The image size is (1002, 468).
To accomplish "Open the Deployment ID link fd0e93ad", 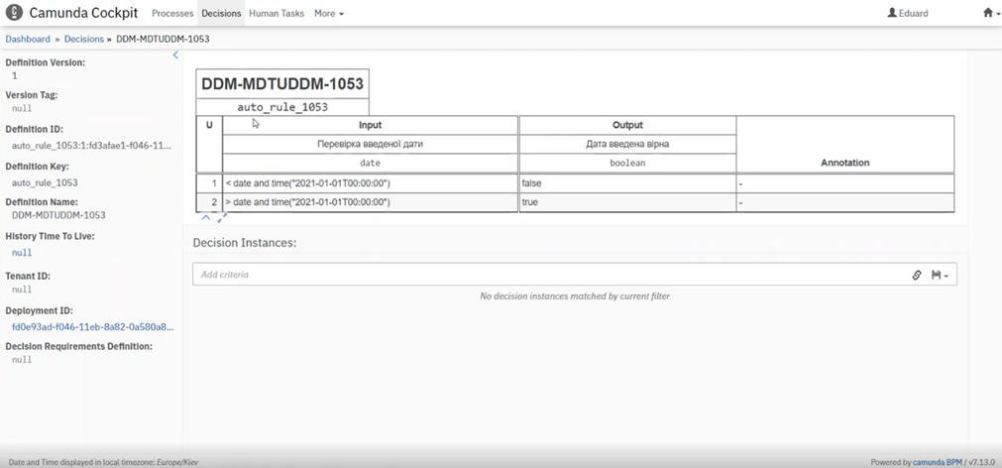I will (x=92, y=326).
